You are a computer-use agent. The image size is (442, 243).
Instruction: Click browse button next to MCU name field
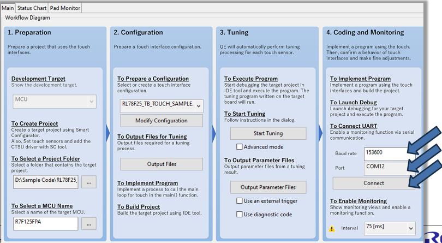coord(89,223)
